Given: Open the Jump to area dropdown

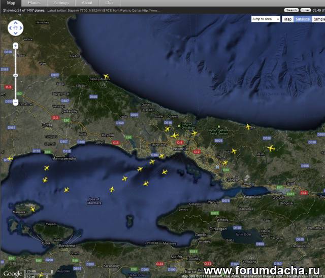Looking at the screenshot, I should tap(266, 19).
